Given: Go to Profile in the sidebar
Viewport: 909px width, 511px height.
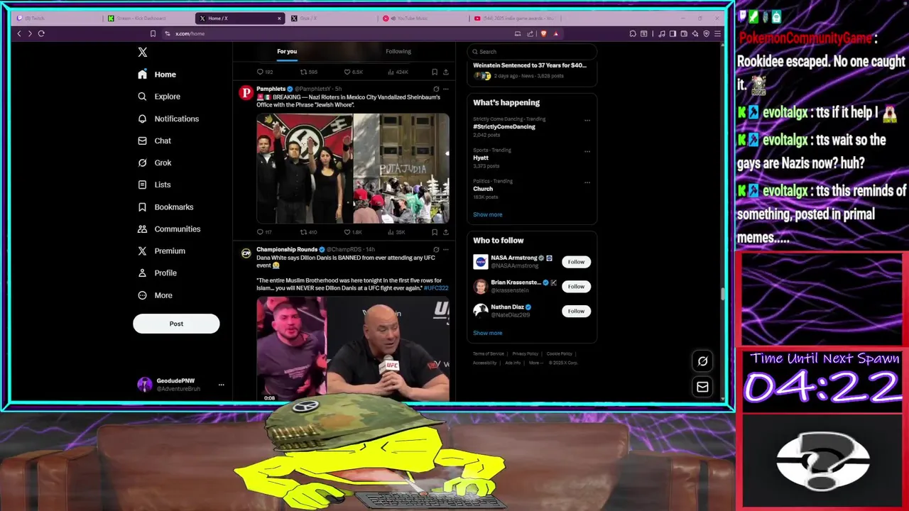Looking at the screenshot, I should click(157, 273).
